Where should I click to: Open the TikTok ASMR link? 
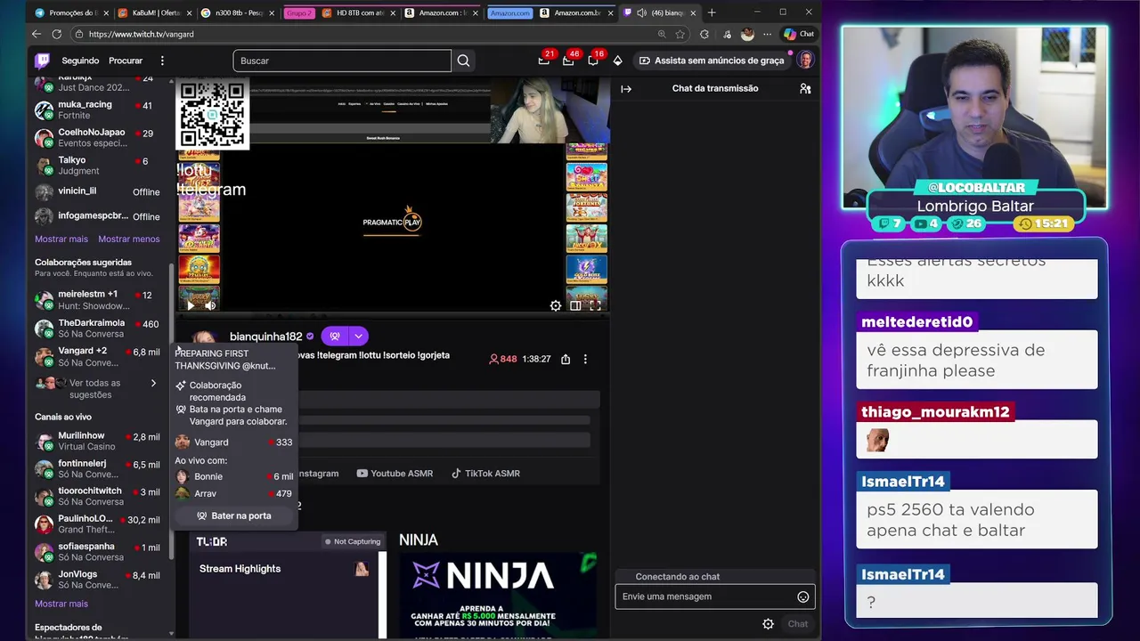(x=485, y=474)
